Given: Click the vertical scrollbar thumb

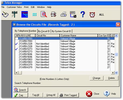Looking at the screenshot, I should pos(116,54).
